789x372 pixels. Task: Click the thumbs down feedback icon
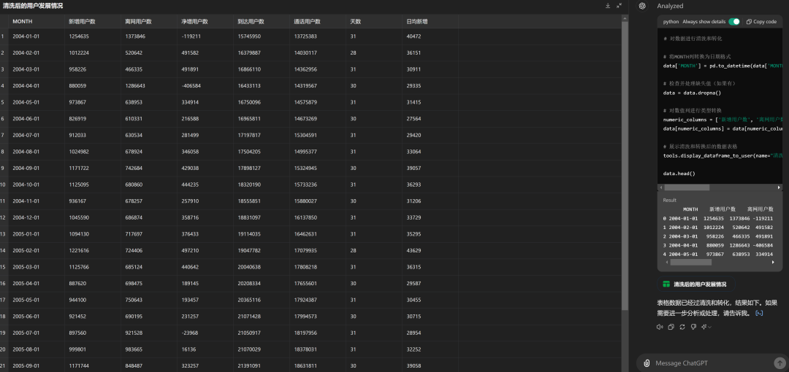(693, 327)
